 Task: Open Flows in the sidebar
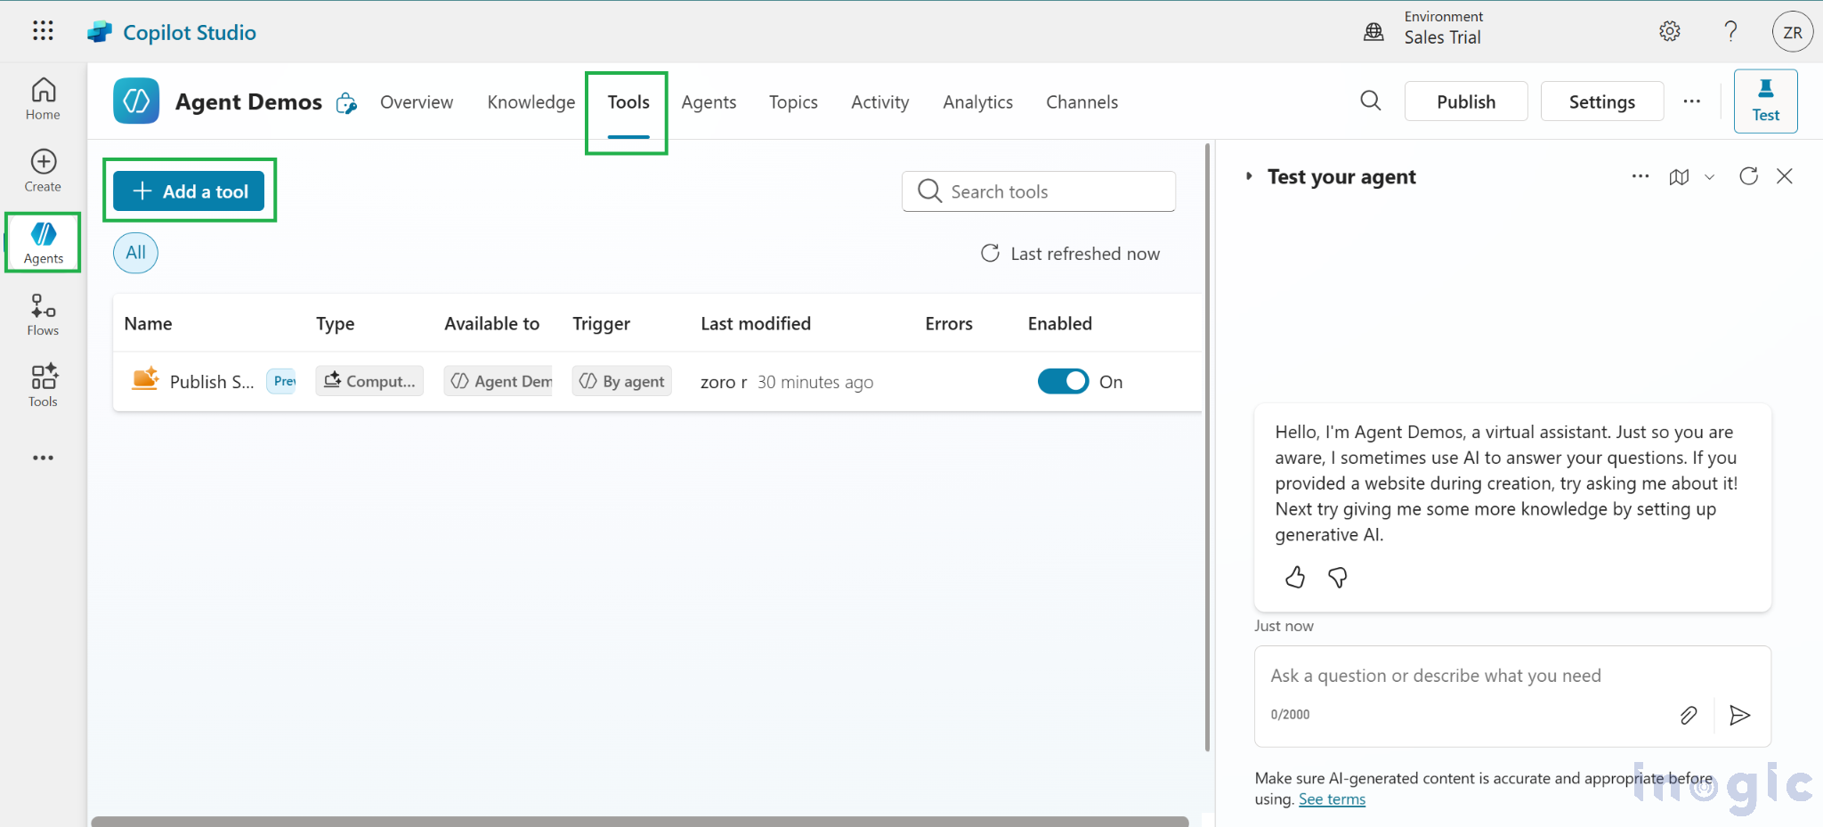point(43,314)
